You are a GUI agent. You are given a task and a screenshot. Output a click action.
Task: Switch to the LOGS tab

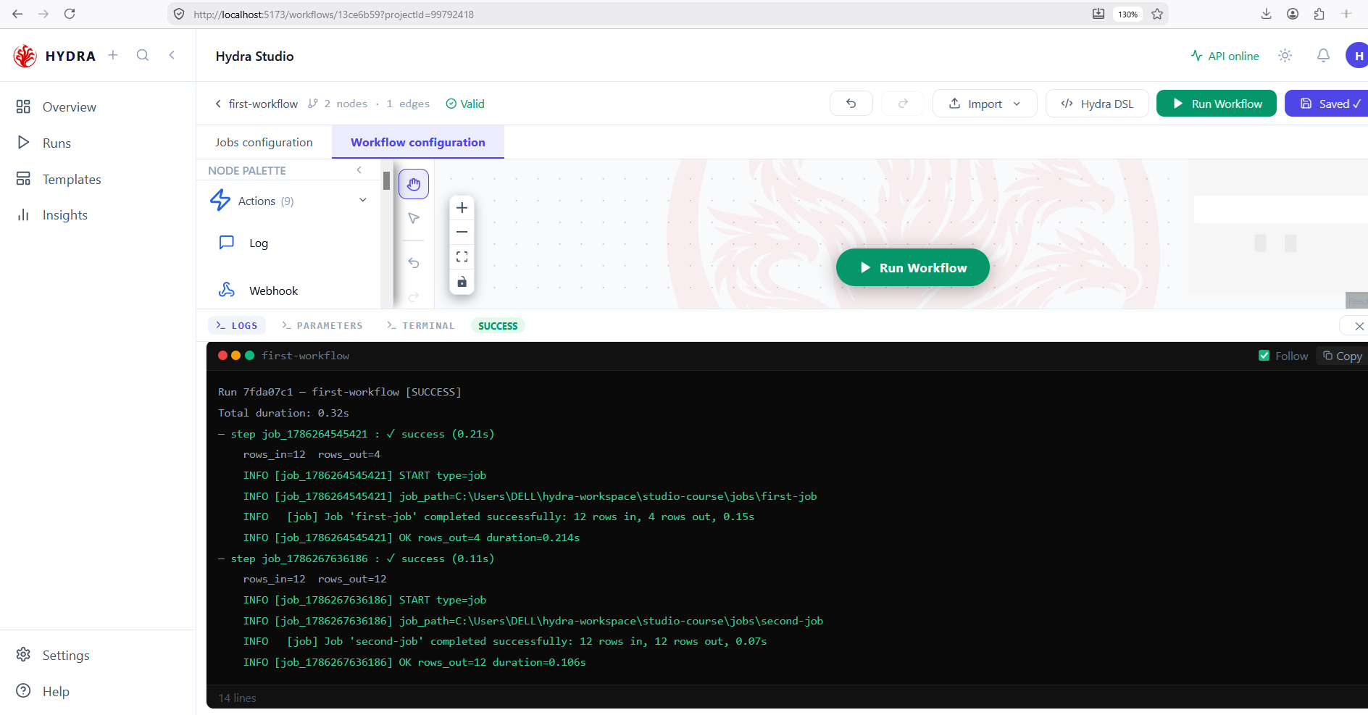pos(237,326)
